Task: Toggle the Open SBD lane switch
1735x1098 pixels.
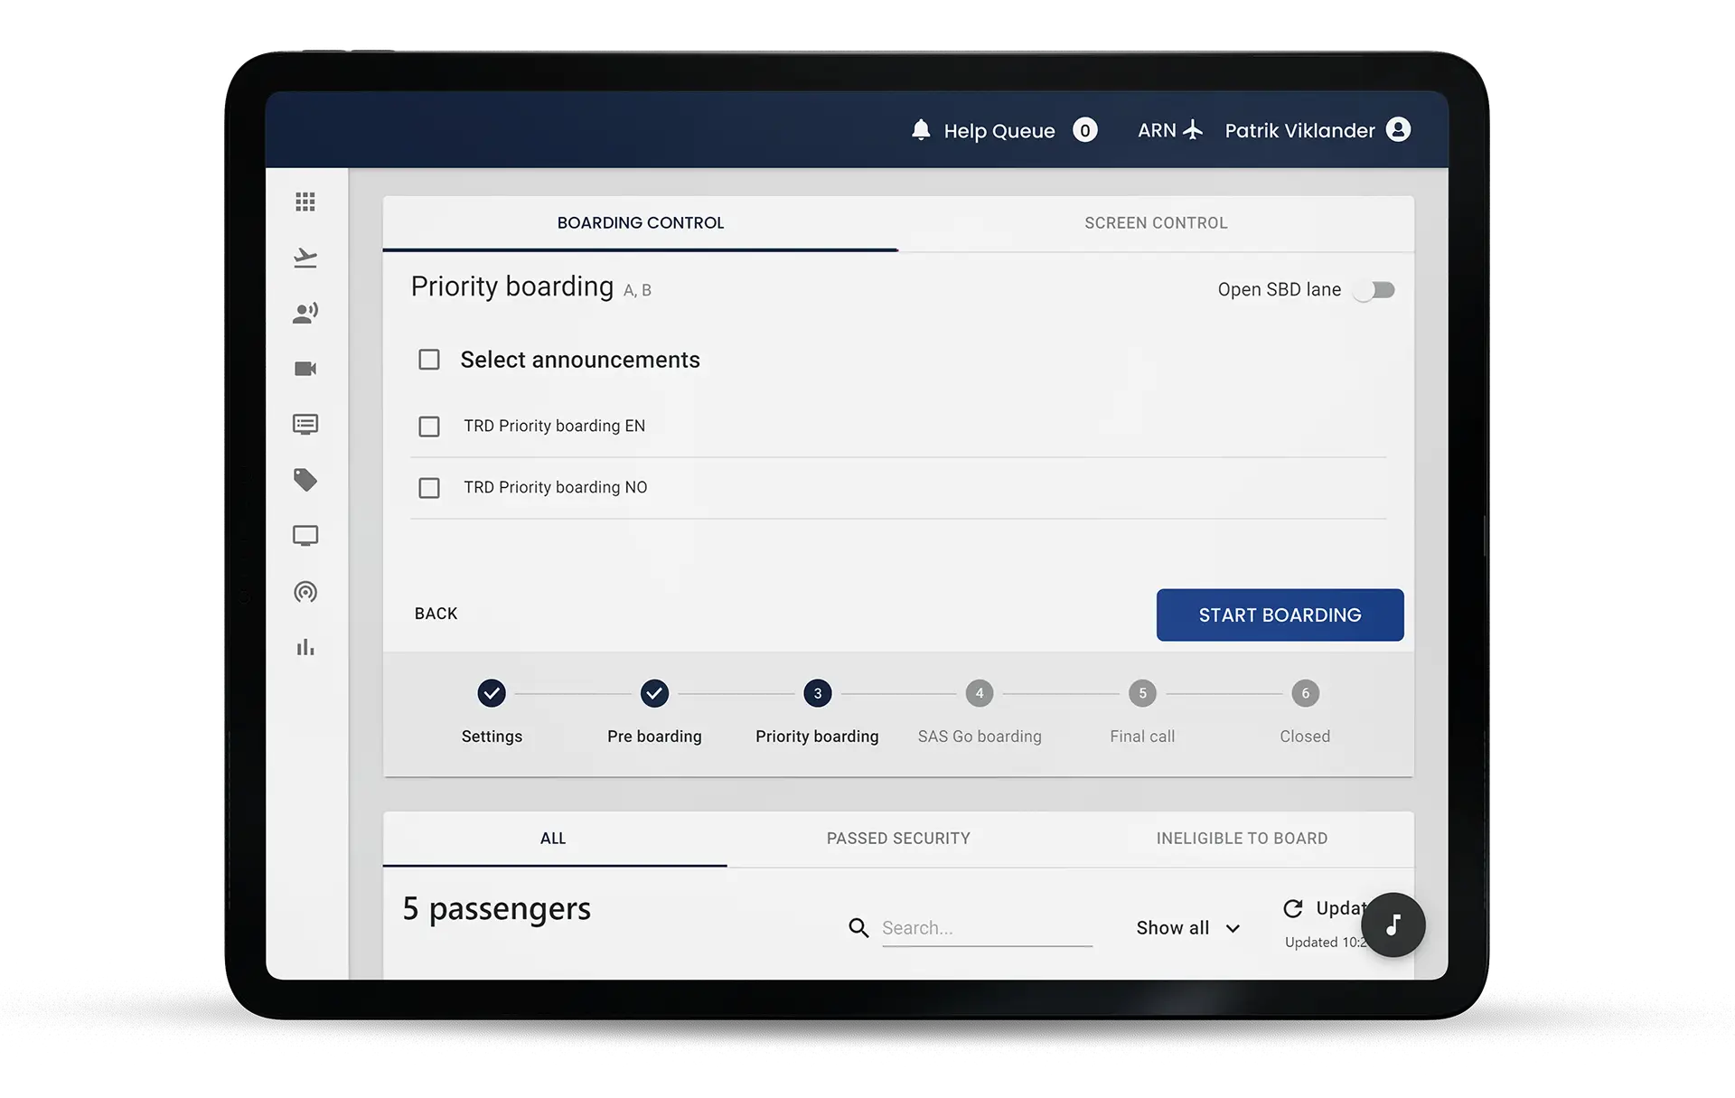Action: pyautogui.click(x=1374, y=290)
